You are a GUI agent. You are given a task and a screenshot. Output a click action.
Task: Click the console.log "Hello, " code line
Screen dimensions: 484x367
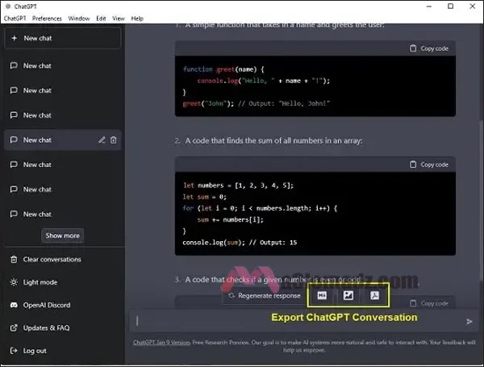pyautogui.click(x=264, y=81)
